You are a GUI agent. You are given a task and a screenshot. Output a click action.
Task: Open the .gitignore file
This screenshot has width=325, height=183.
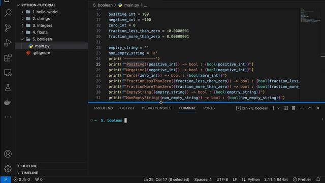[x=41, y=53]
